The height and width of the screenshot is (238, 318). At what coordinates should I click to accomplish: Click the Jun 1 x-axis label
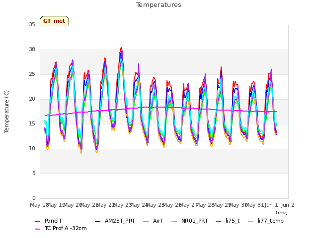click(271, 205)
